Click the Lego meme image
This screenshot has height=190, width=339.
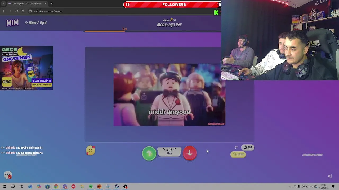pos(169,95)
